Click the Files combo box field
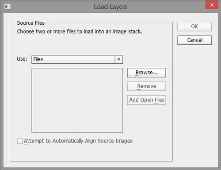 pos(77,59)
